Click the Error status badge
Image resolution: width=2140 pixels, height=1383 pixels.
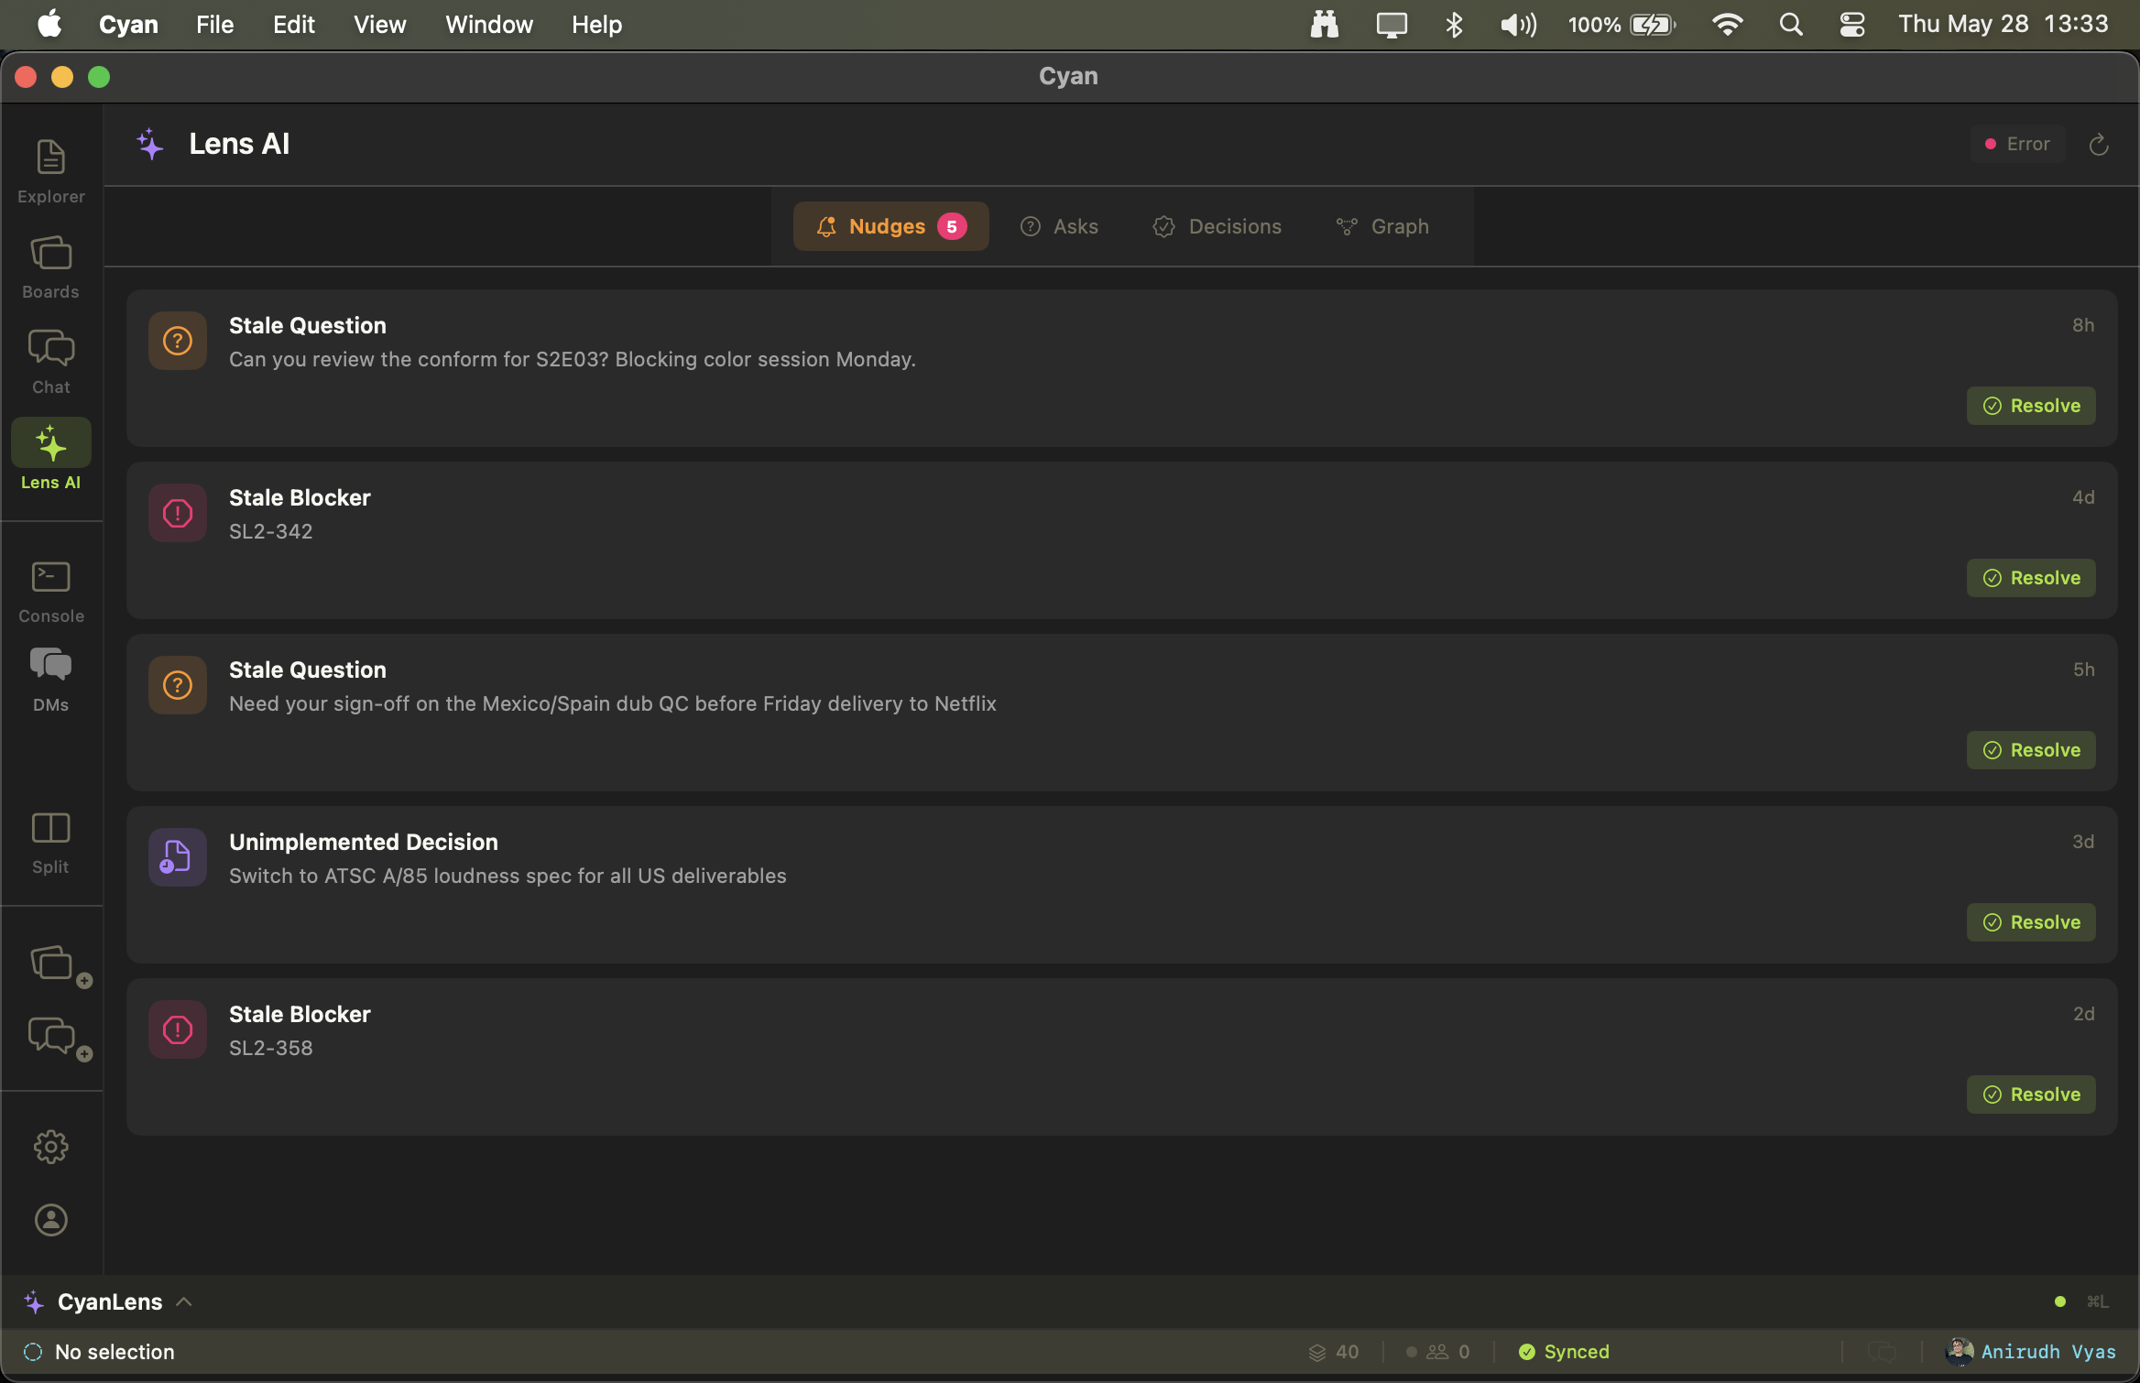click(2017, 144)
